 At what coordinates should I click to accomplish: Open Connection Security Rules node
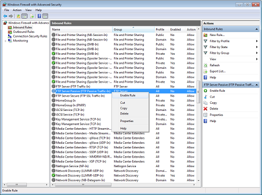coord(30,36)
